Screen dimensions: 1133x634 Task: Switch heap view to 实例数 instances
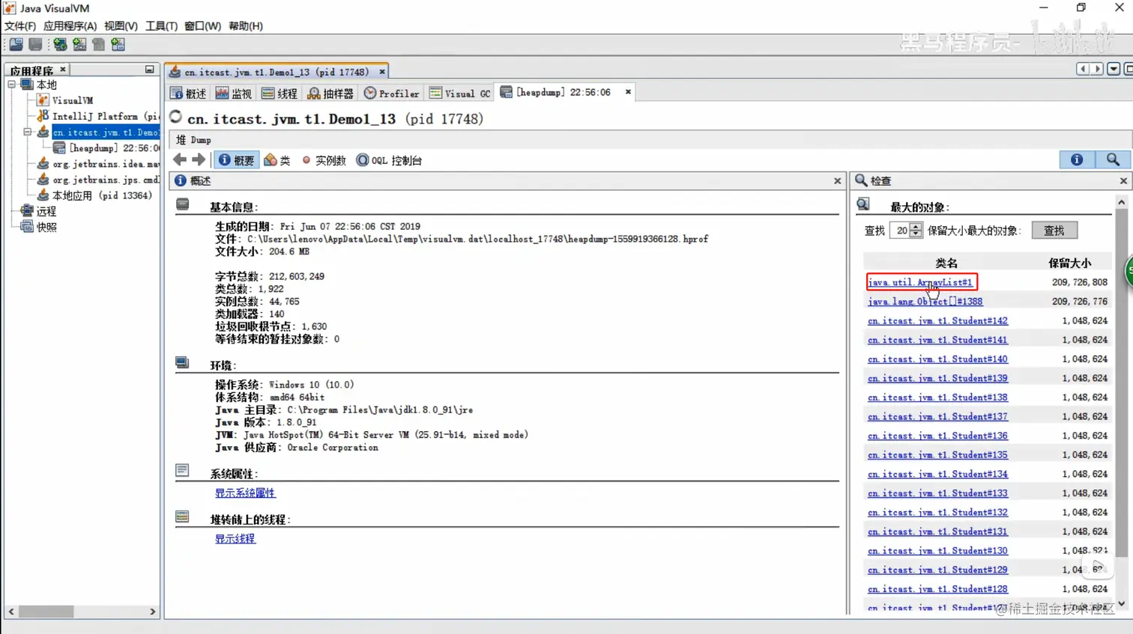324,160
